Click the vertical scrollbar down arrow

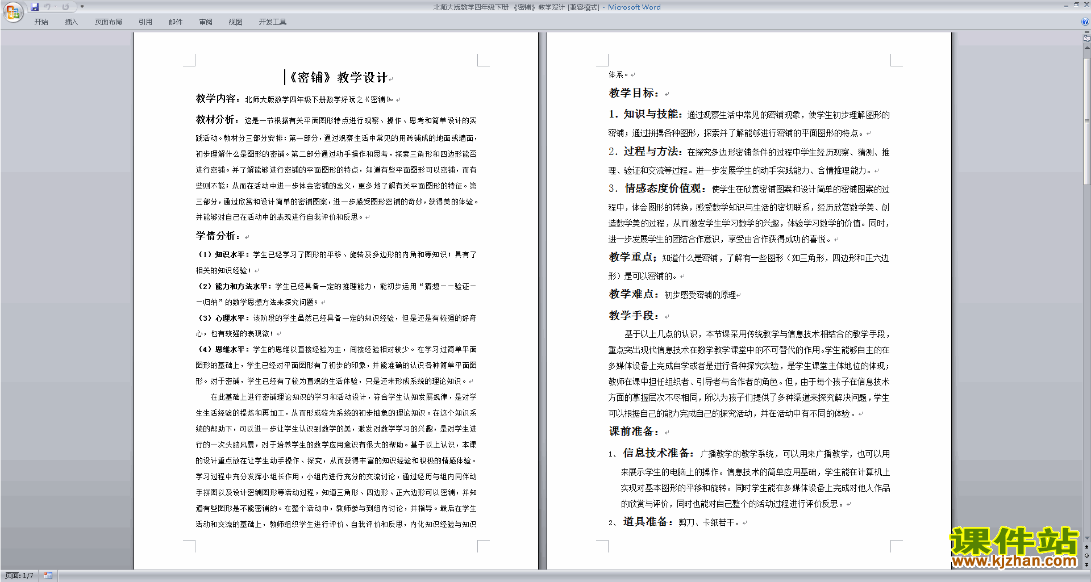coord(1086,538)
